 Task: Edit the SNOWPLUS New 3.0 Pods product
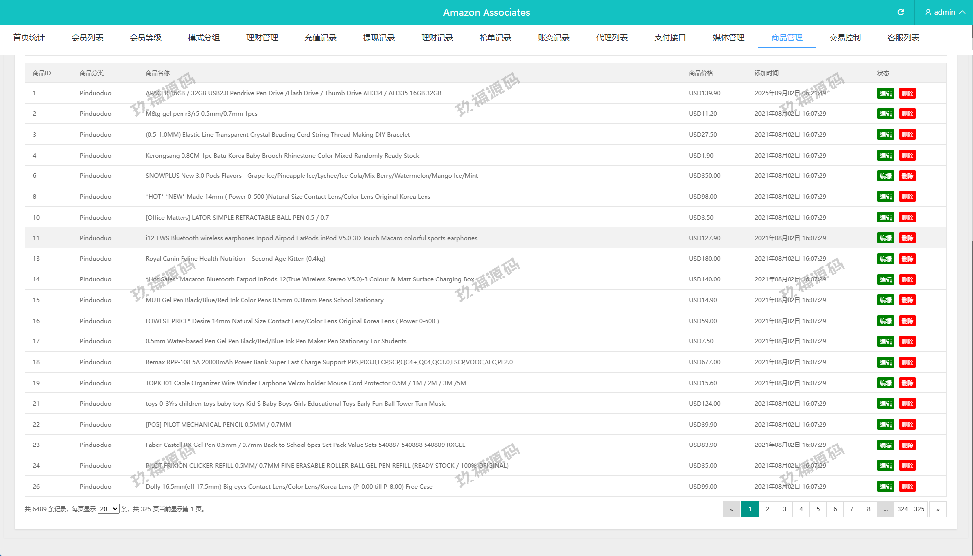coord(885,176)
